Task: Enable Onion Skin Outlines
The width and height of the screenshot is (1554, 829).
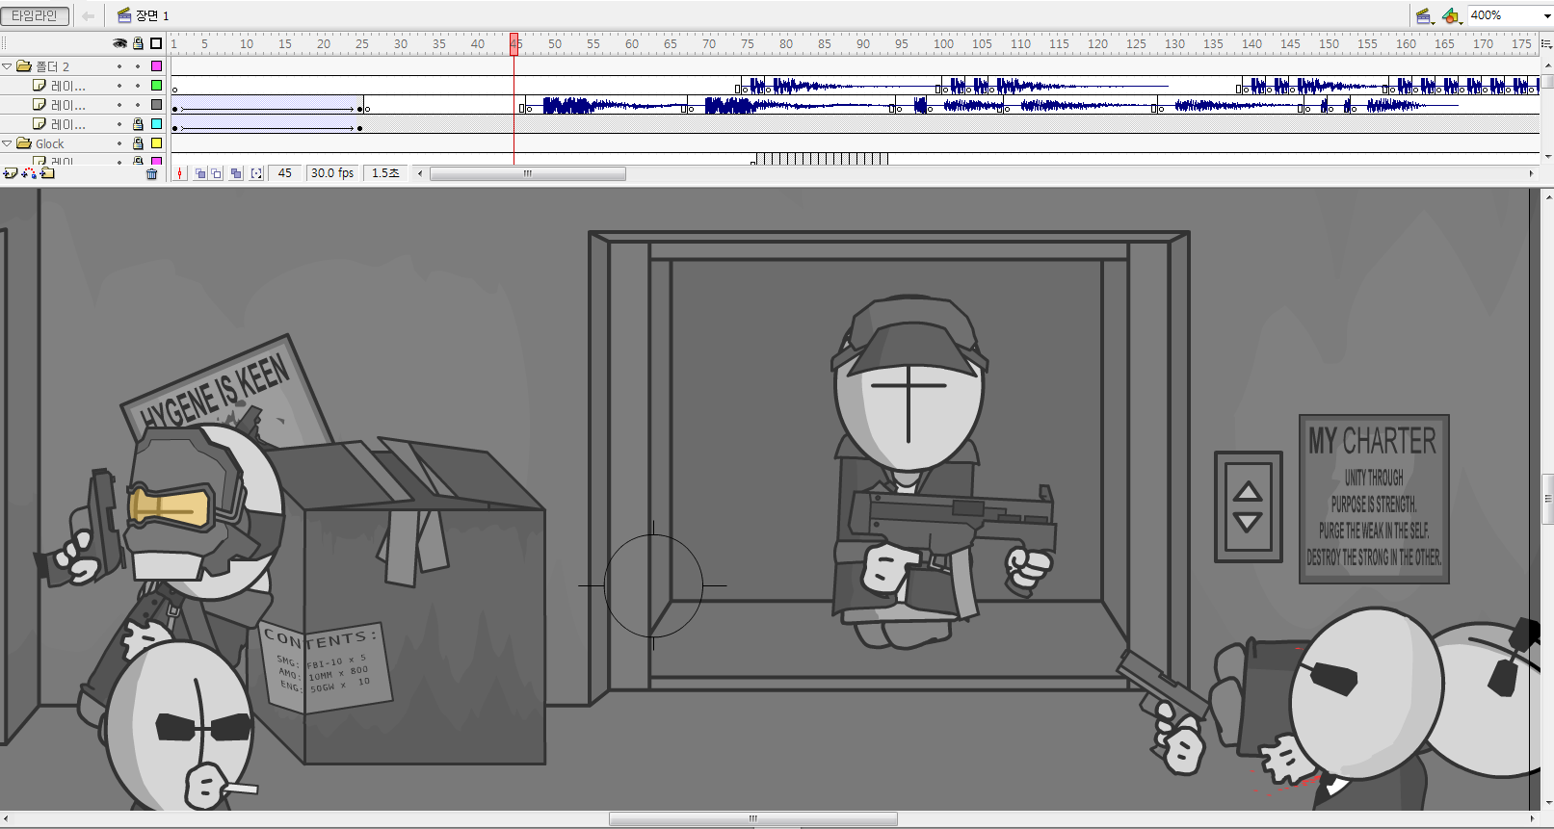Action: tap(217, 173)
